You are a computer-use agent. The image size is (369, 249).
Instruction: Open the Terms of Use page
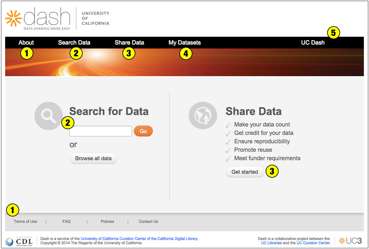[x=25, y=221]
